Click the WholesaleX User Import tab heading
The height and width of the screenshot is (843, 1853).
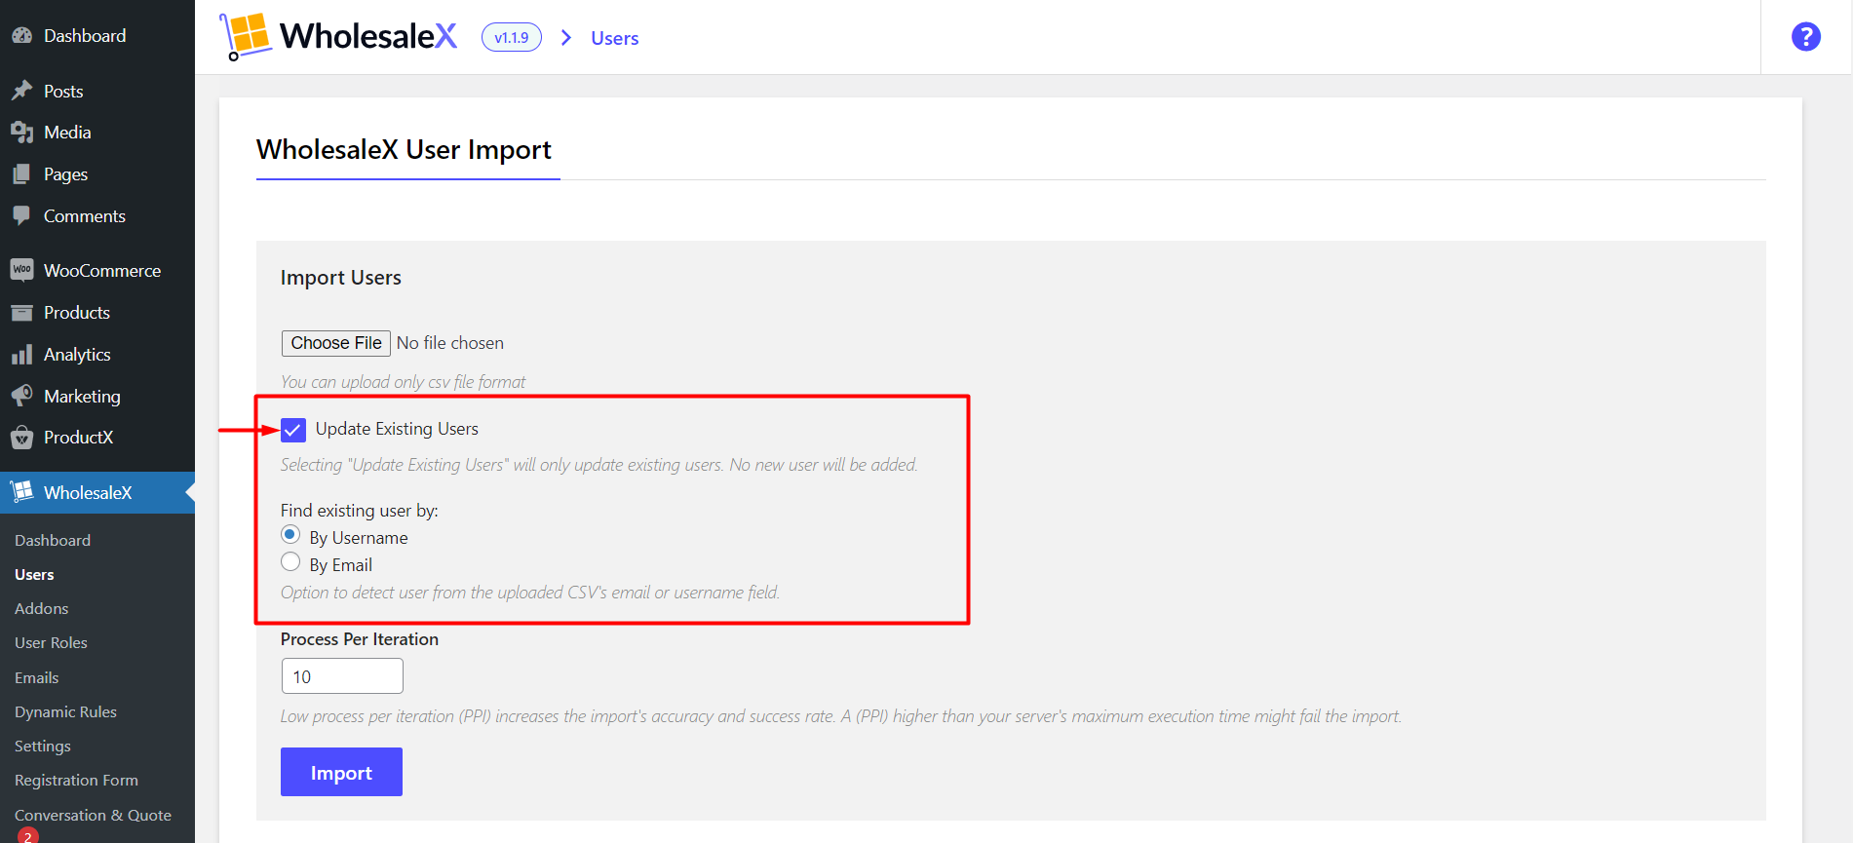coord(404,149)
